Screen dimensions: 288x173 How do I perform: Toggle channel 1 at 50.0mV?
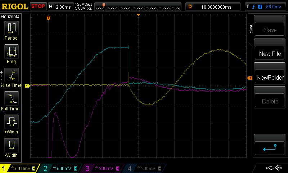pos(19,168)
